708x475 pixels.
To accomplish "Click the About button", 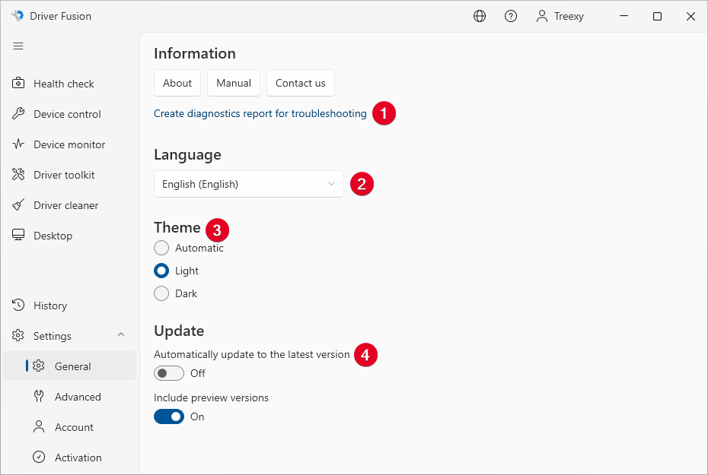I will [177, 83].
